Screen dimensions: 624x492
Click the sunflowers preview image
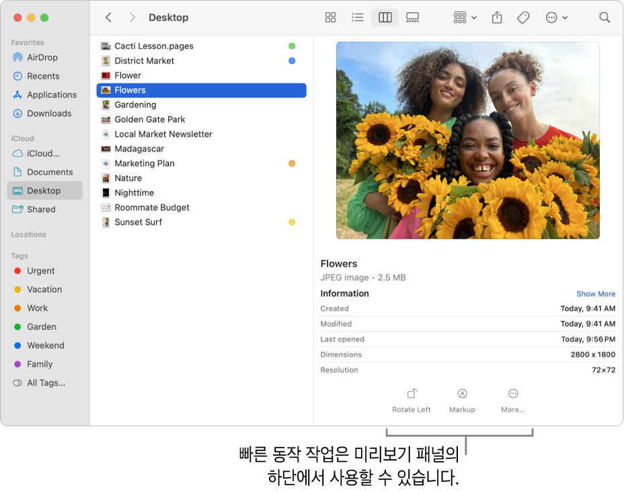pyautogui.click(x=467, y=140)
